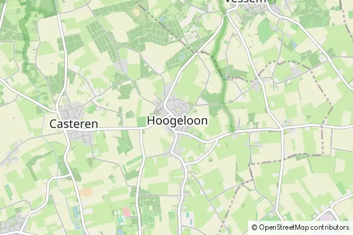The image size is (353, 235).
Task: Click the grey residential area south of Casteren label
Action: (81, 136)
